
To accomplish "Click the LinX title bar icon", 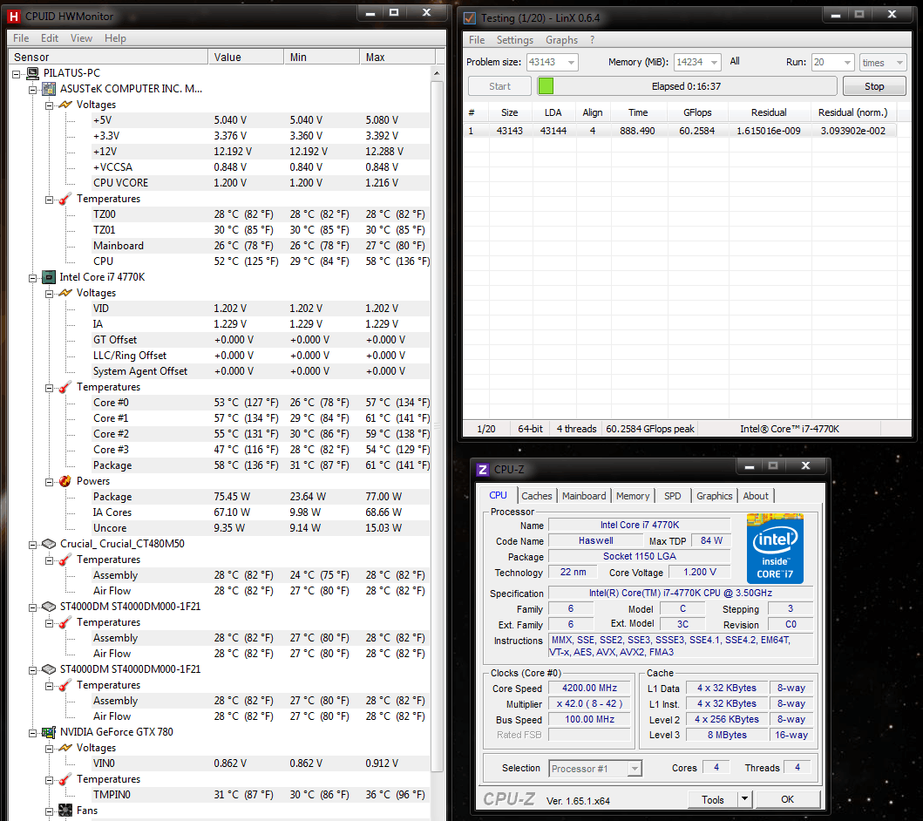I will tap(470, 18).
